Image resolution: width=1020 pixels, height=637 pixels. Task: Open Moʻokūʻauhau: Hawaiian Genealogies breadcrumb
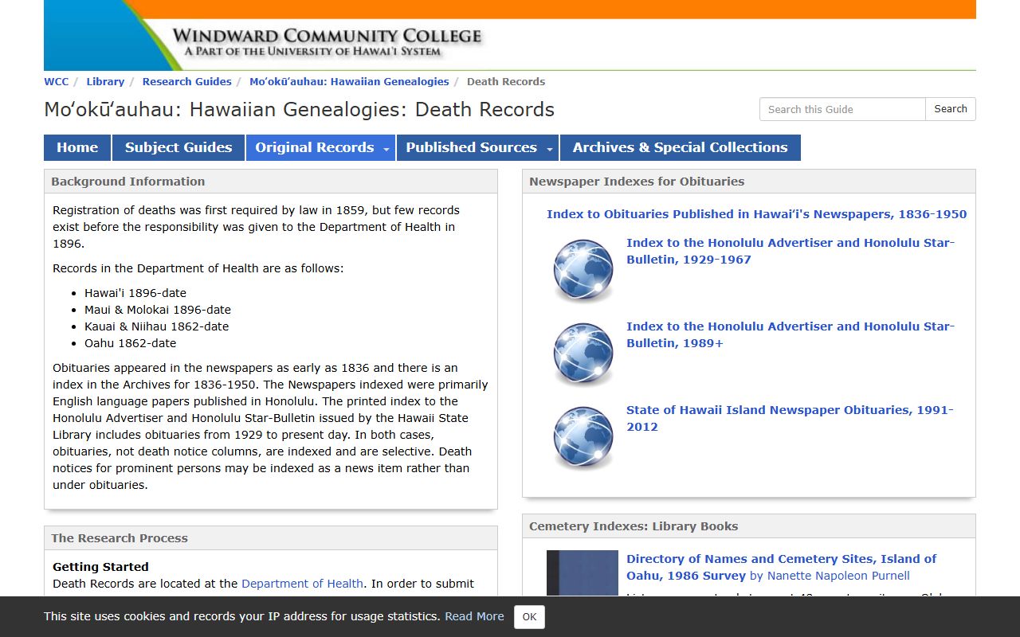349,82
